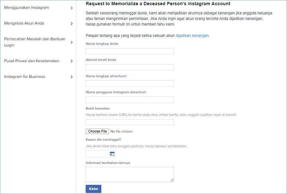Image resolution: width=287 pixels, height=194 pixels.
Task: Open the Menggunakan Instagram menu item
Action: click(26, 8)
